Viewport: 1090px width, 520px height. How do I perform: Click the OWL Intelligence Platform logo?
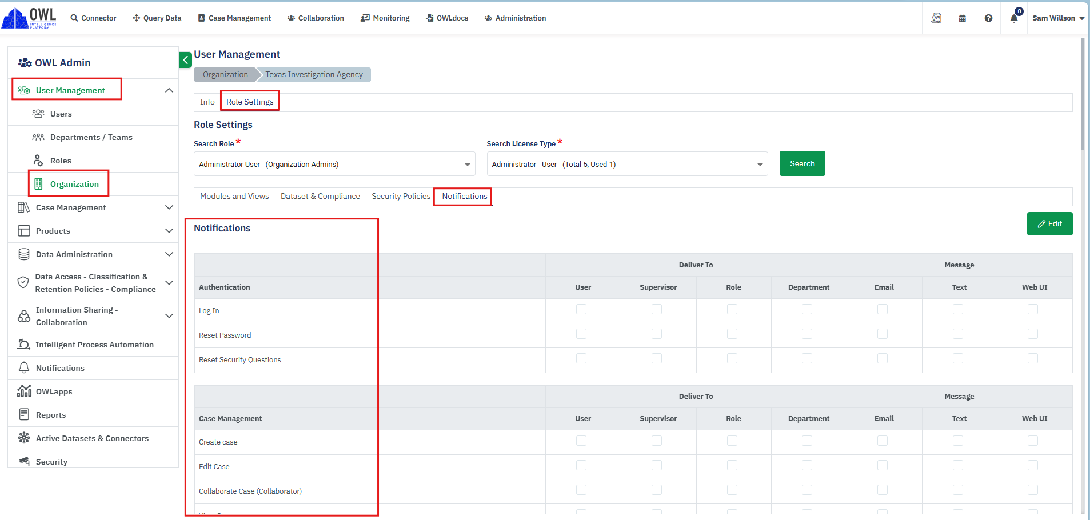pyautogui.click(x=29, y=18)
